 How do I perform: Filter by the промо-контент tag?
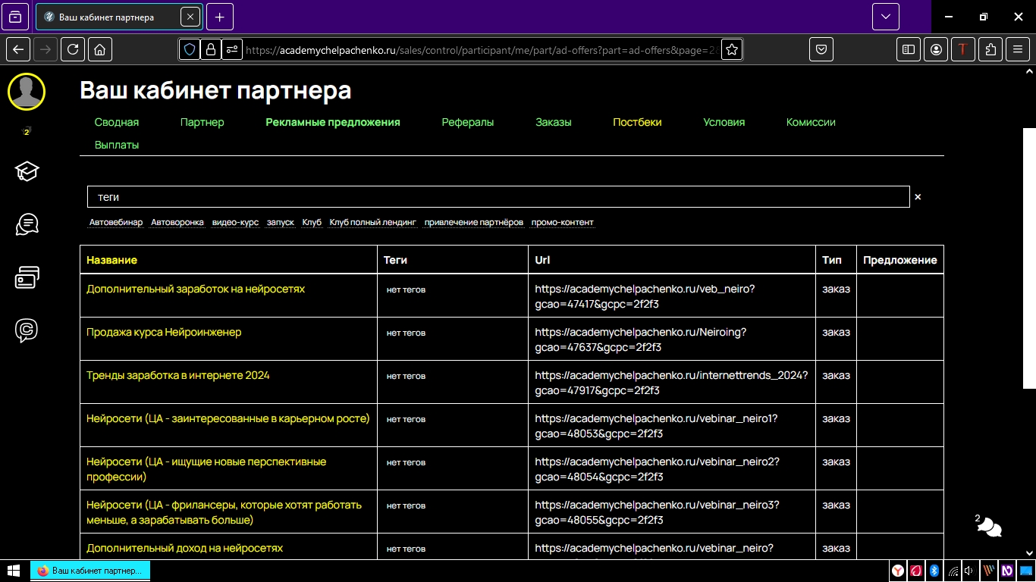563,223
